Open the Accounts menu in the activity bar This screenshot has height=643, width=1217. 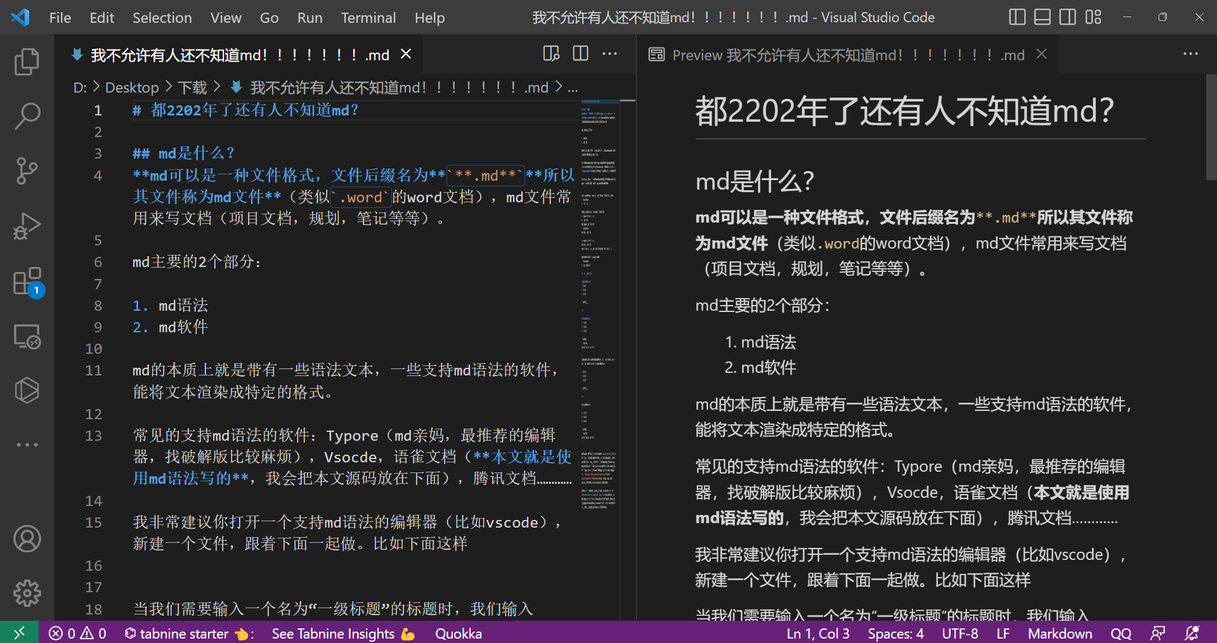coord(27,539)
